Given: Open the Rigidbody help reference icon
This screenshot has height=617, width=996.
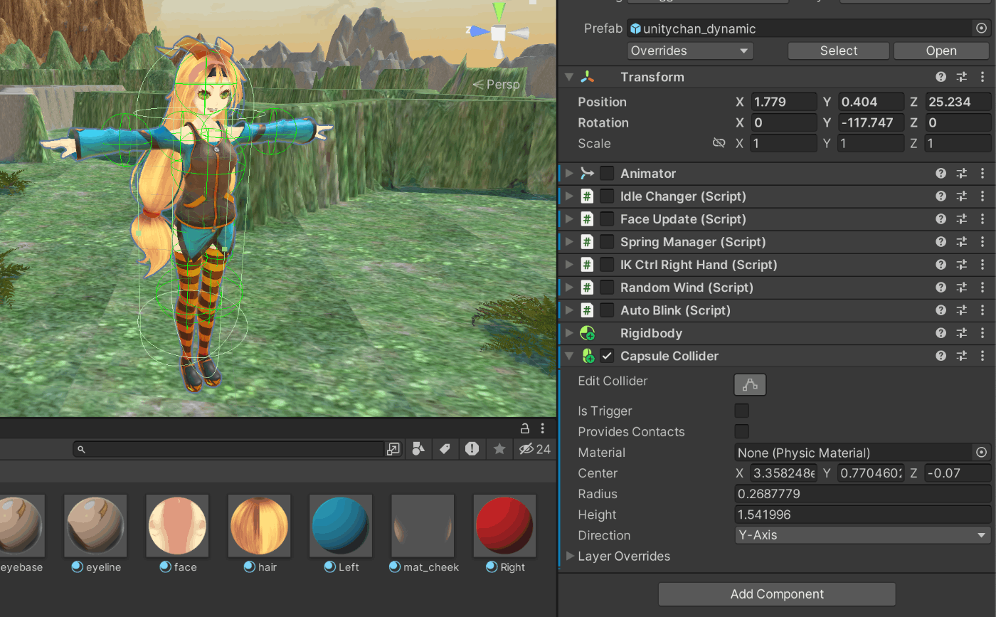Looking at the screenshot, I should point(941,332).
